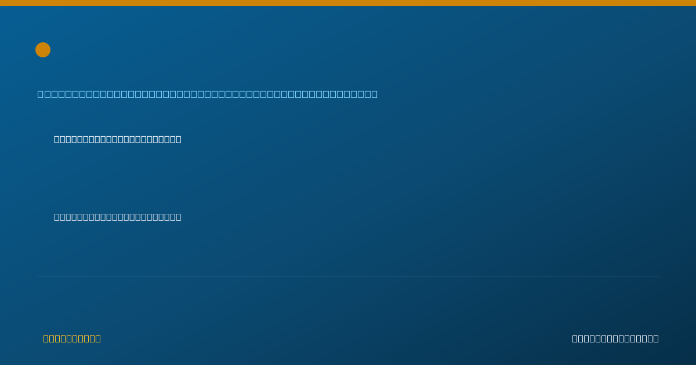
Task: Select the pale gray second bullet text line
Action: (x=118, y=217)
